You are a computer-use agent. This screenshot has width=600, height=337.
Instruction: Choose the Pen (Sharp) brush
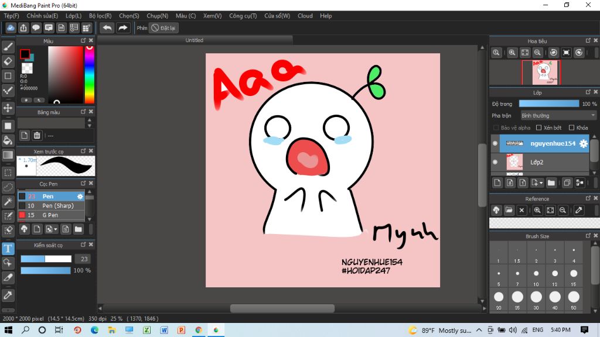tap(52, 205)
